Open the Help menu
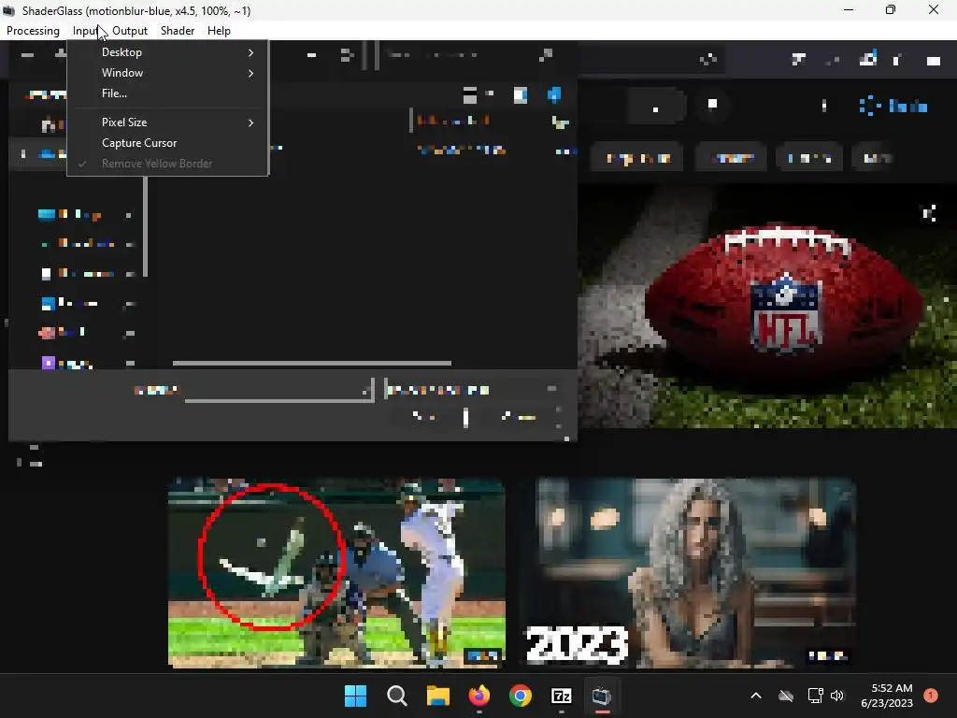This screenshot has width=957, height=718. (219, 31)
